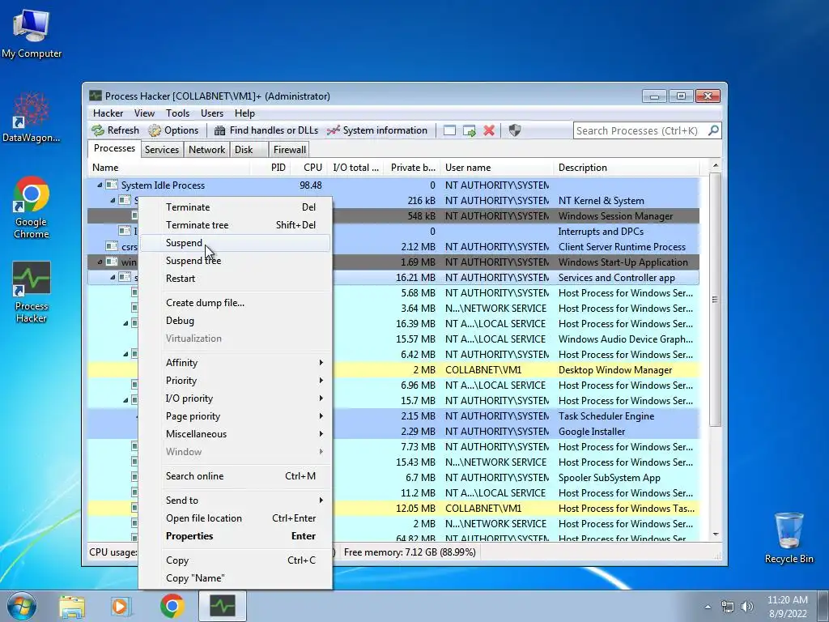Click process list scrollbar up arrow
Viewport: 829px width, 622px height.
click(716, 165)
